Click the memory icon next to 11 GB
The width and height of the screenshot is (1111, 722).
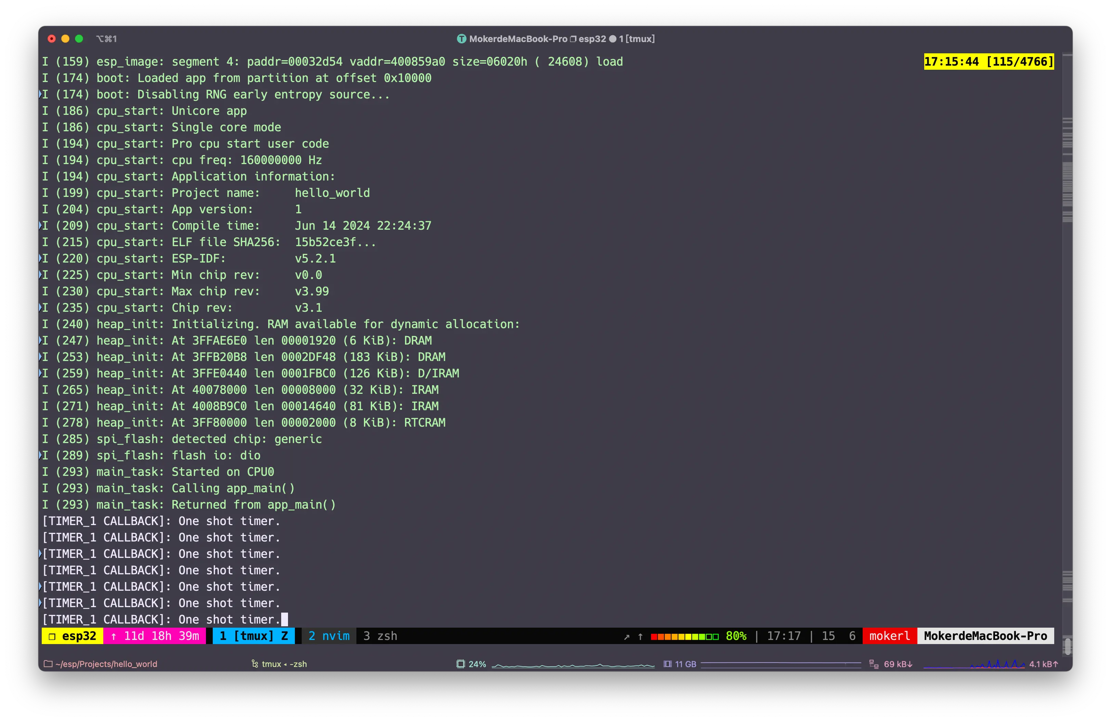668,664
